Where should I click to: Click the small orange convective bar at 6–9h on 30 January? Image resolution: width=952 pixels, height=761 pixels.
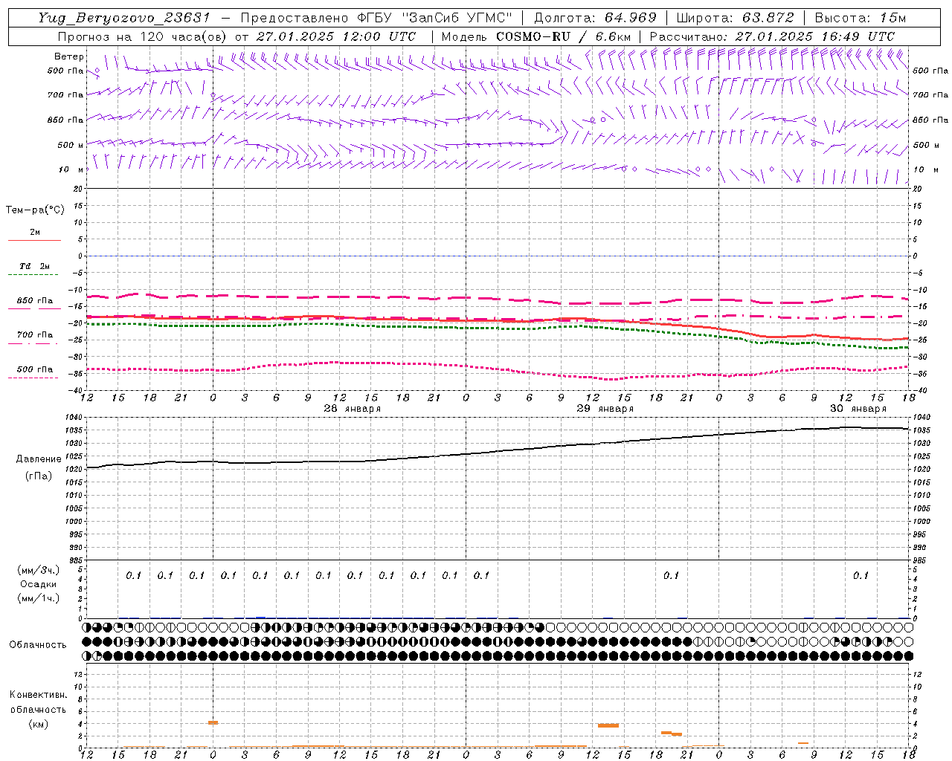coord(803,743)
